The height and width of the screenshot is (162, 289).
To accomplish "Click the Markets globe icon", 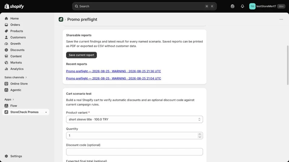I will point(6,63).
